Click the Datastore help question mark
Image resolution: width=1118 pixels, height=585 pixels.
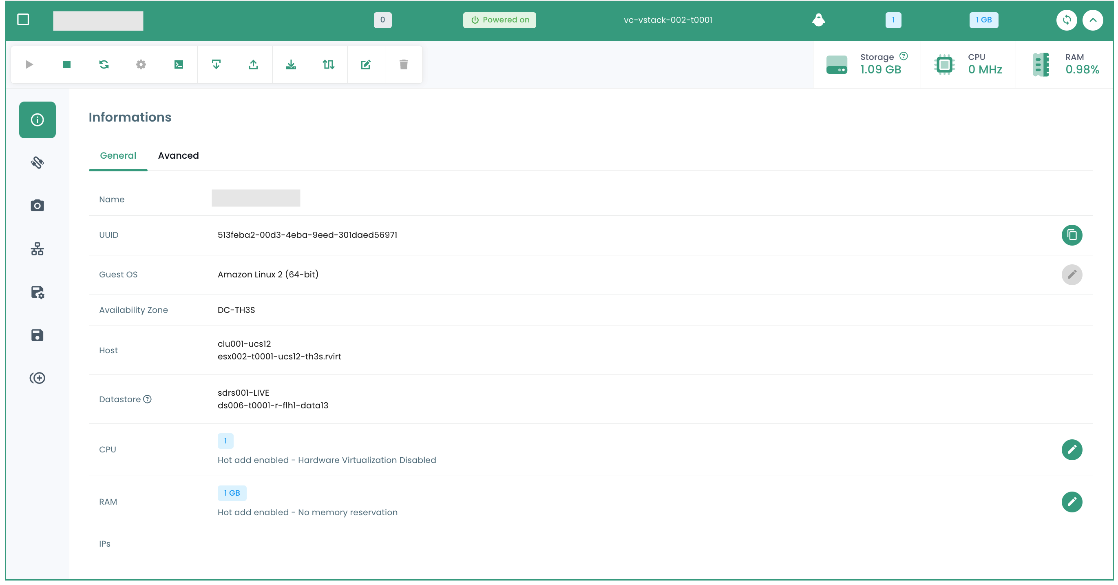148,399
